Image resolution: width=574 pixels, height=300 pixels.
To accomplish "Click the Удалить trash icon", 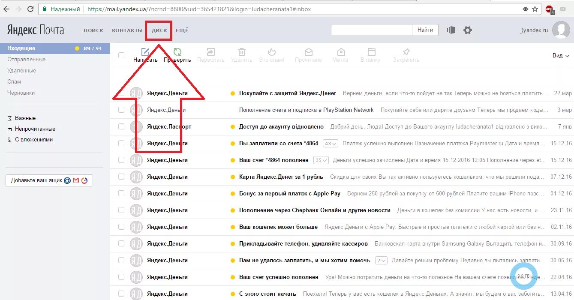I will [x=242, y=52].
